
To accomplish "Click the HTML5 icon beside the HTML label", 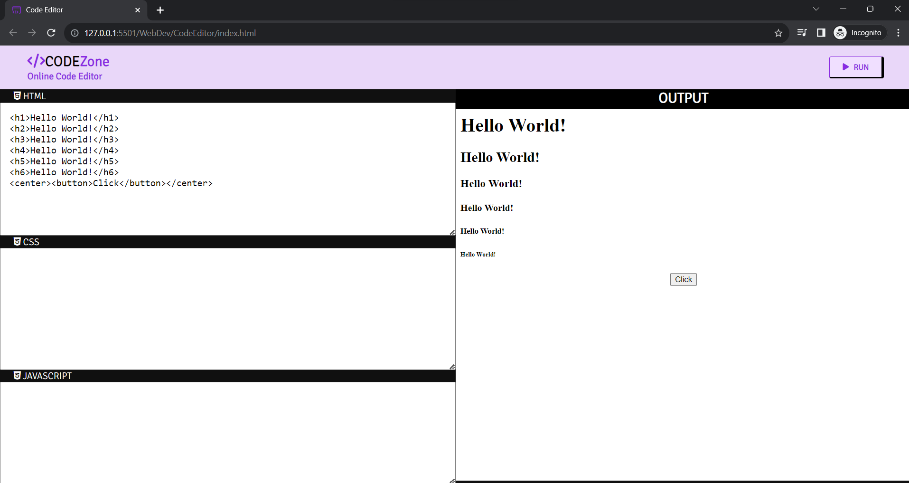I will [x=17, y=95].
